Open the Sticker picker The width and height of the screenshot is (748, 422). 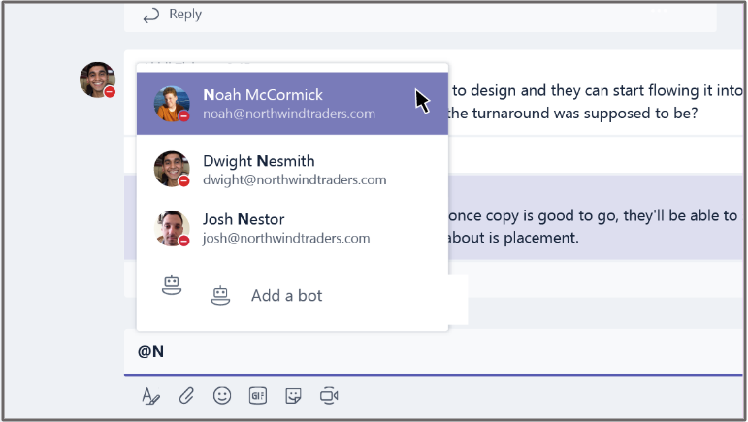coord(293,395)
